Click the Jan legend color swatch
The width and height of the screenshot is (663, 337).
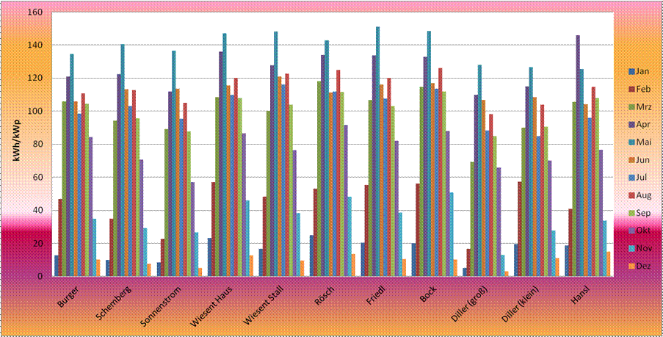point(631,71)
